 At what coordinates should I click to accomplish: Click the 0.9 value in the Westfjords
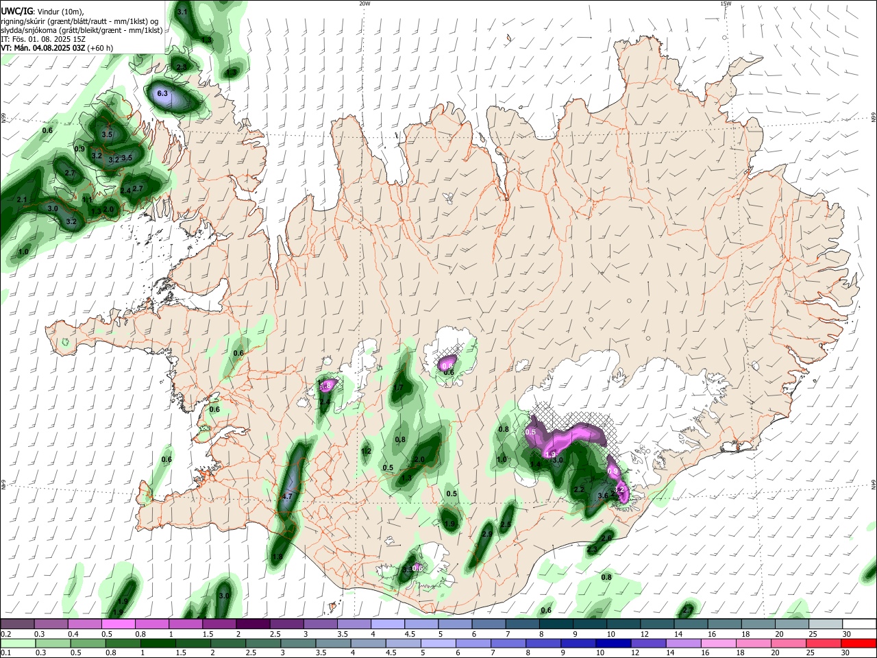click(79, 149)
